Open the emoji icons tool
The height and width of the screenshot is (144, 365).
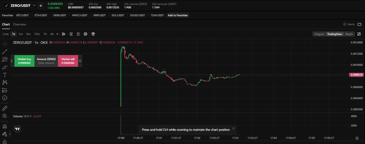tap(5, 98)
